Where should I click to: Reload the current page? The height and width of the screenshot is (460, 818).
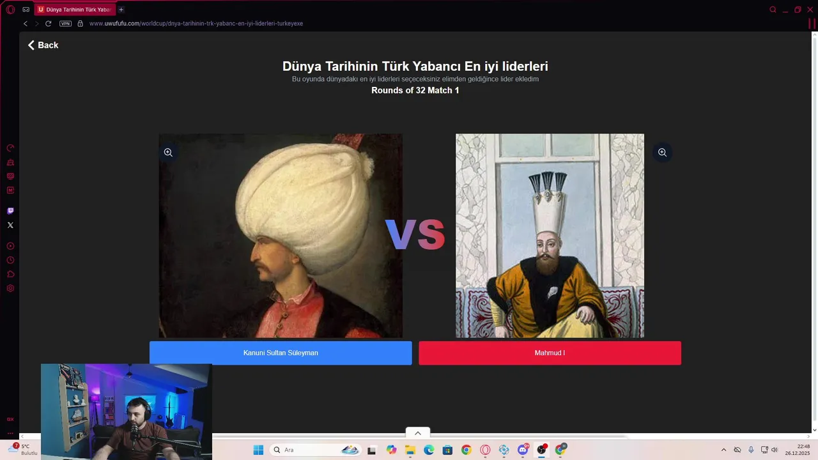(x=48, y=24)
